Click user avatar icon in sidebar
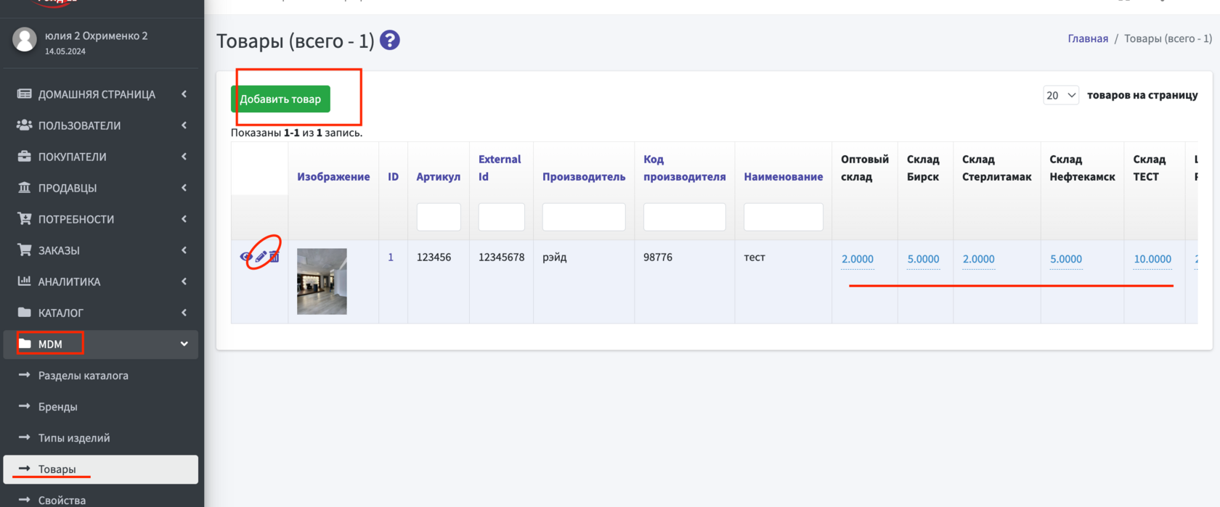Screen dimensions: 1220x507 [25, 39]
